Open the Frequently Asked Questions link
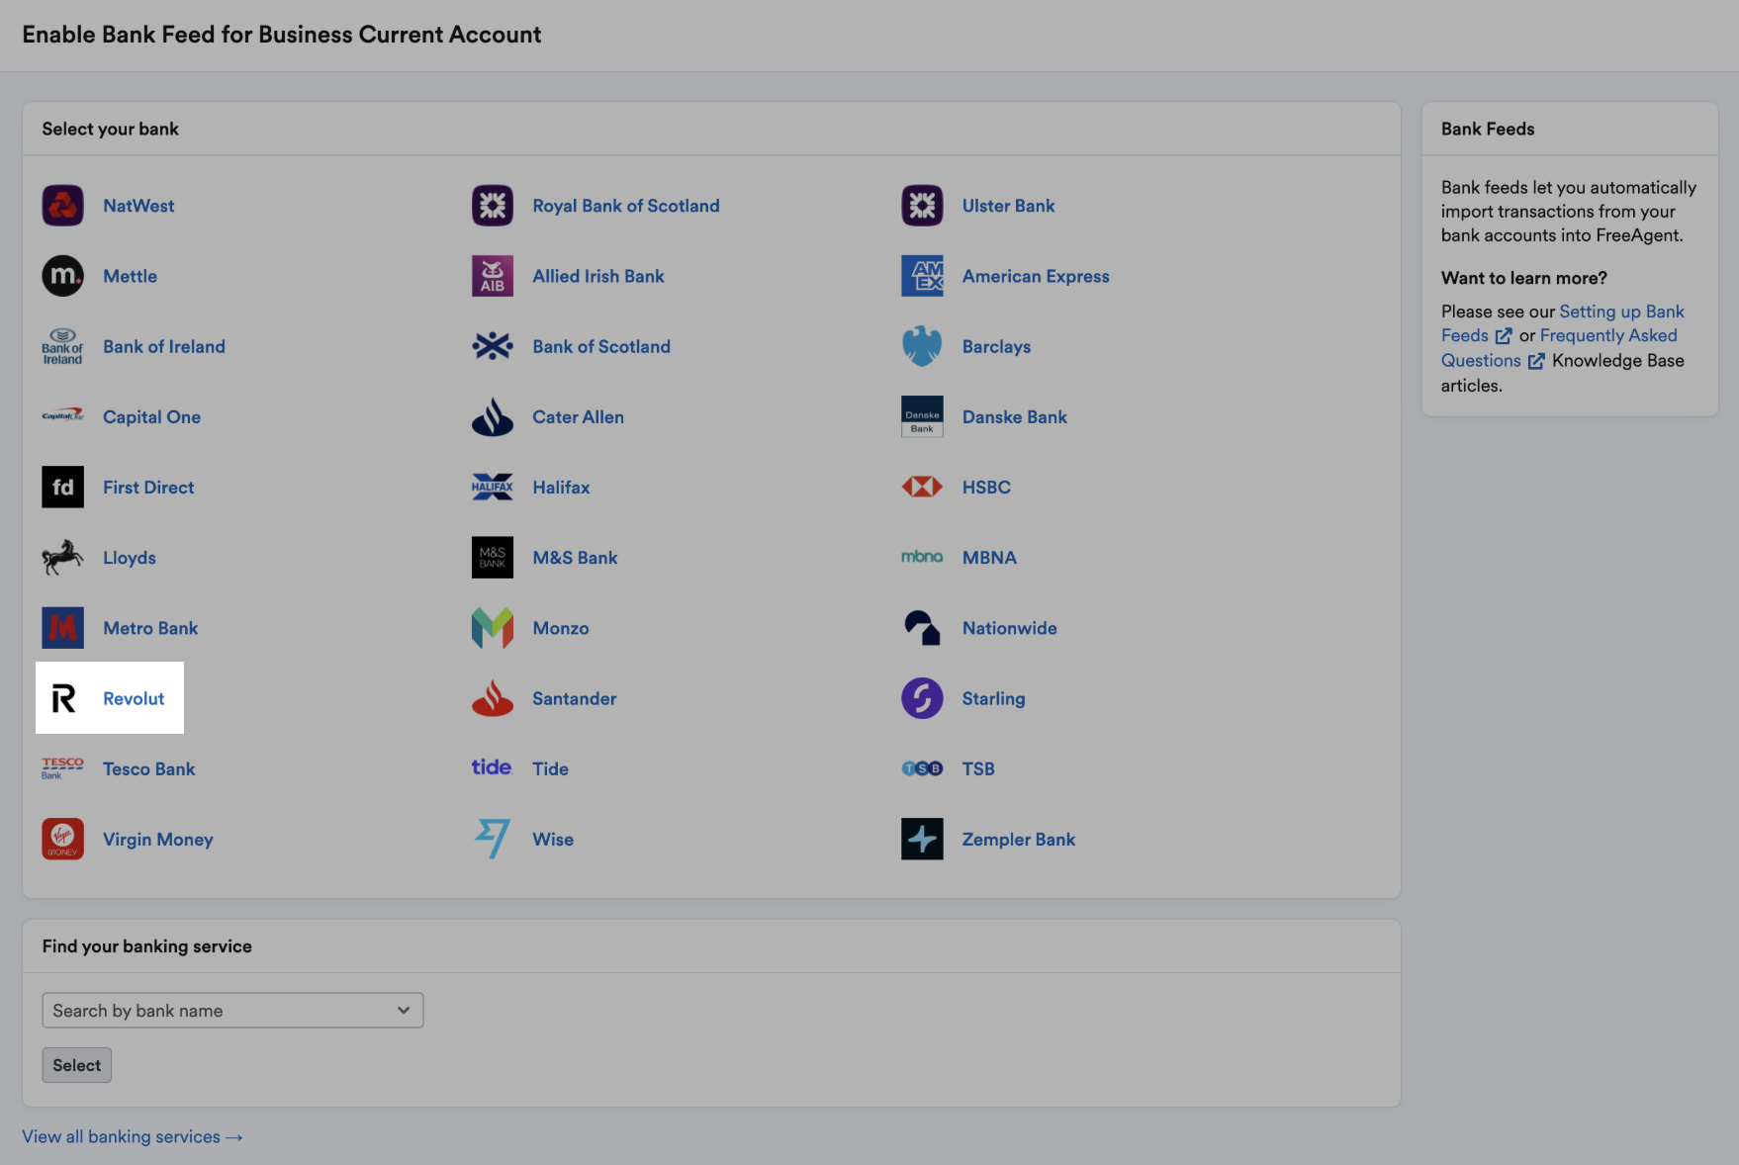The width and height of the screenshot is (1739, 1165). [x=1609, y=335]
